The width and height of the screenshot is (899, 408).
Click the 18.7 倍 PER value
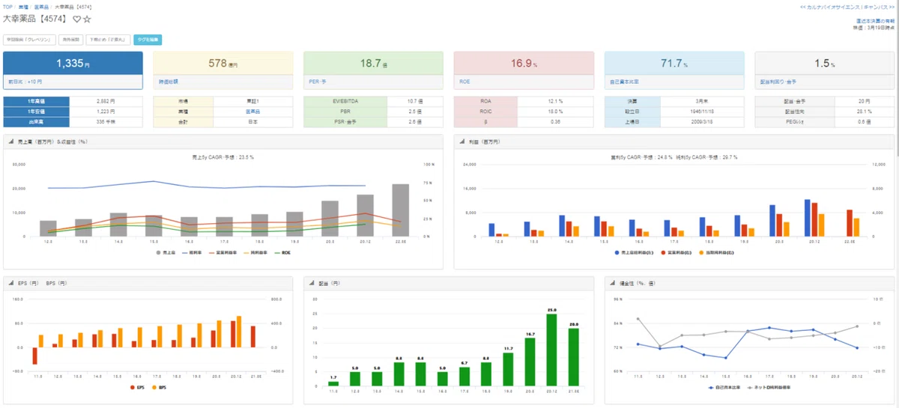pos(374,64)
